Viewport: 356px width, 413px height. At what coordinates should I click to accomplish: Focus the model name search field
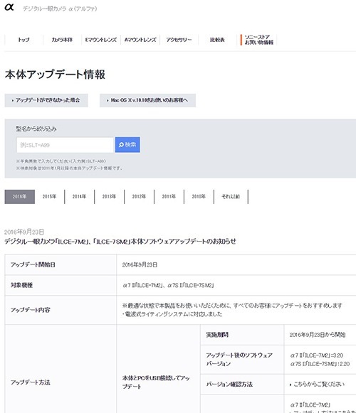pyautogui.click(x=65, y=145)
